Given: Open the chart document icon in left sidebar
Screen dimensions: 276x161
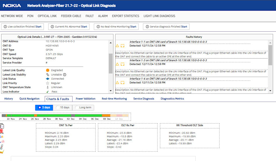Looking at the screenshot, I should pyautogui.click(x=2, y=126).
